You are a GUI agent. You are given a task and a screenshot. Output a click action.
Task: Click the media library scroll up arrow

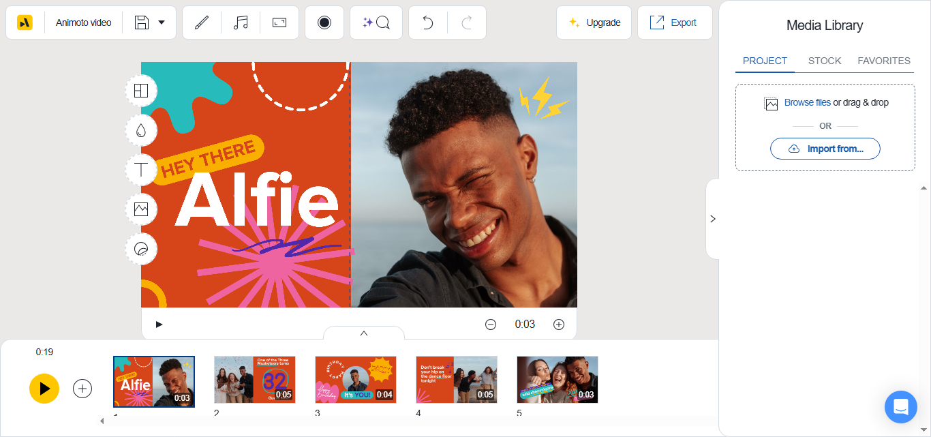point(924,187)
